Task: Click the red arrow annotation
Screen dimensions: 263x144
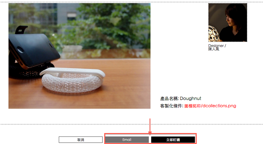Action: pyautogui.click(x=150, y=126)
